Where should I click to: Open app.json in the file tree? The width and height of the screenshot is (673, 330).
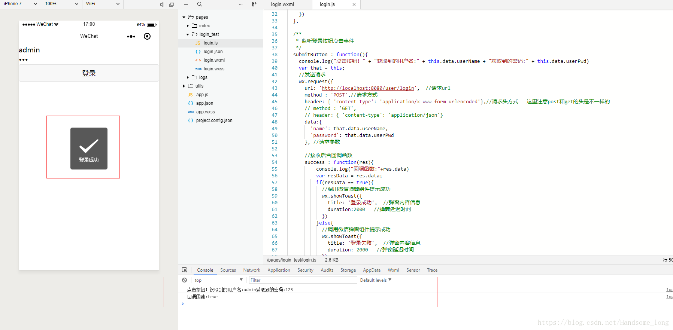click(x=204, y=103)
